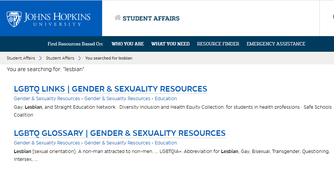Click second Gender & Sexuality Resources under LGBTQ Links

pos(117,99)
